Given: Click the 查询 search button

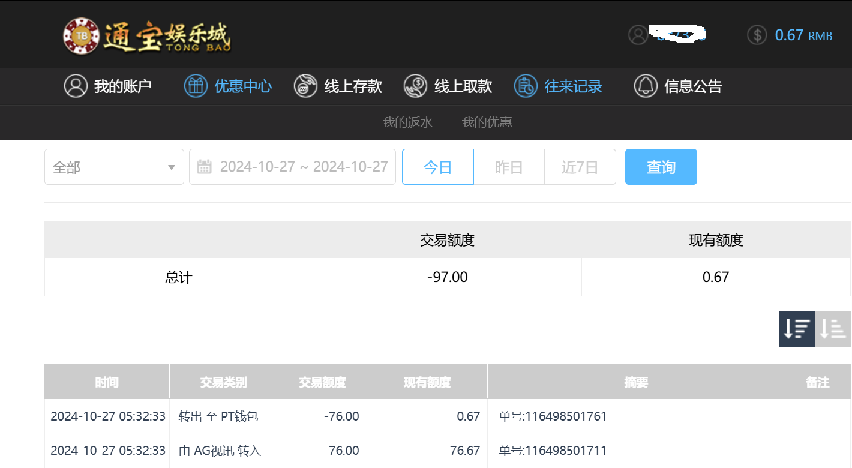Looking at the screenshot, I should tap(661, 167).
